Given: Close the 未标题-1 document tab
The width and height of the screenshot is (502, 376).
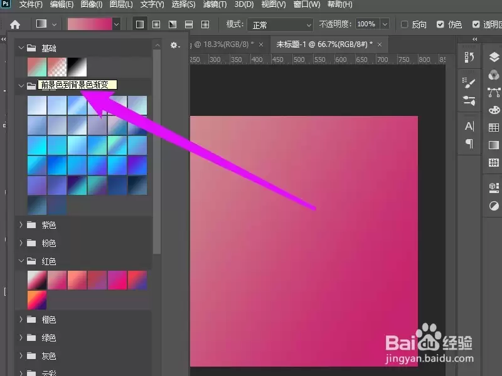Looking at the screenshot, I should pos(380,44).
